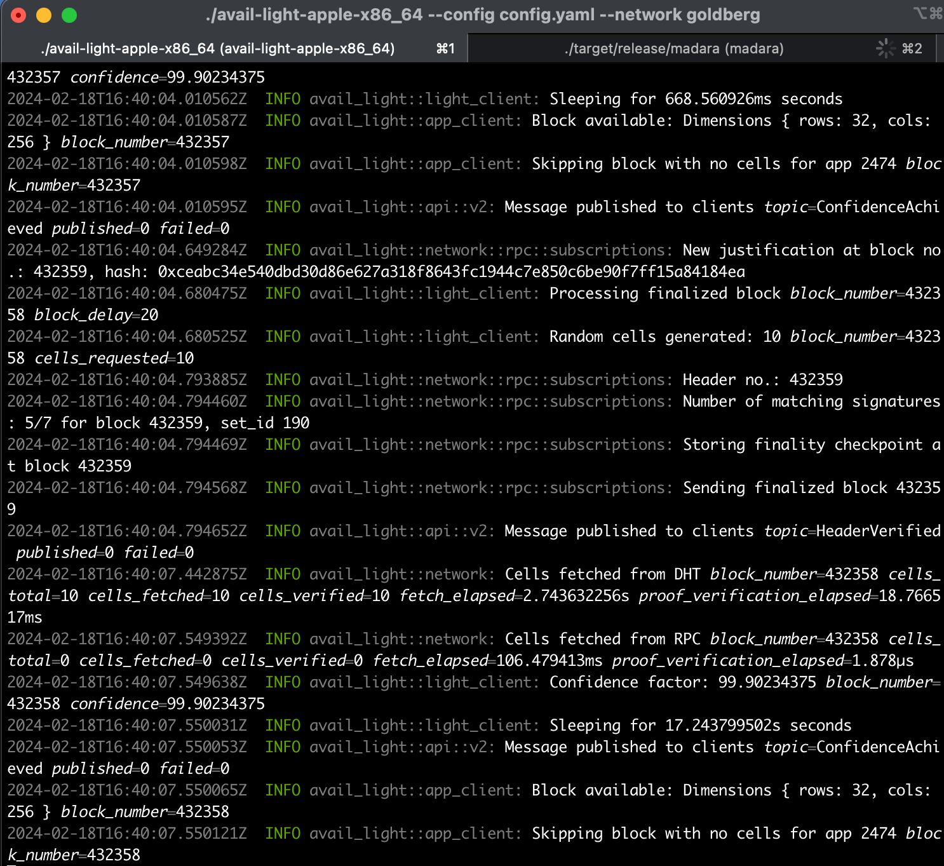The height and width of the screenshot is (866, 944).
Task: Click the timestamp 2024-02-18T16:40:04.010562Z
Action: [127, 99]
